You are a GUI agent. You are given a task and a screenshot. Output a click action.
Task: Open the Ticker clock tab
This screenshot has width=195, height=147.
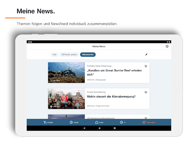coord(74,122)
